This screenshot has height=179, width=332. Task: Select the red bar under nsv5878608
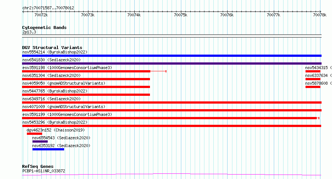[x=313, y=87]
